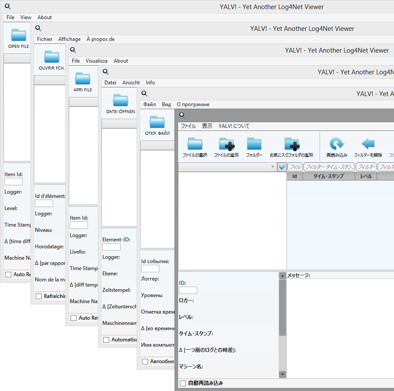The height and width of the screenshot is (391, 394).
Task: Click the details panel scroll-down arrow
Action: pyautogui.click(x=283, y=374)
